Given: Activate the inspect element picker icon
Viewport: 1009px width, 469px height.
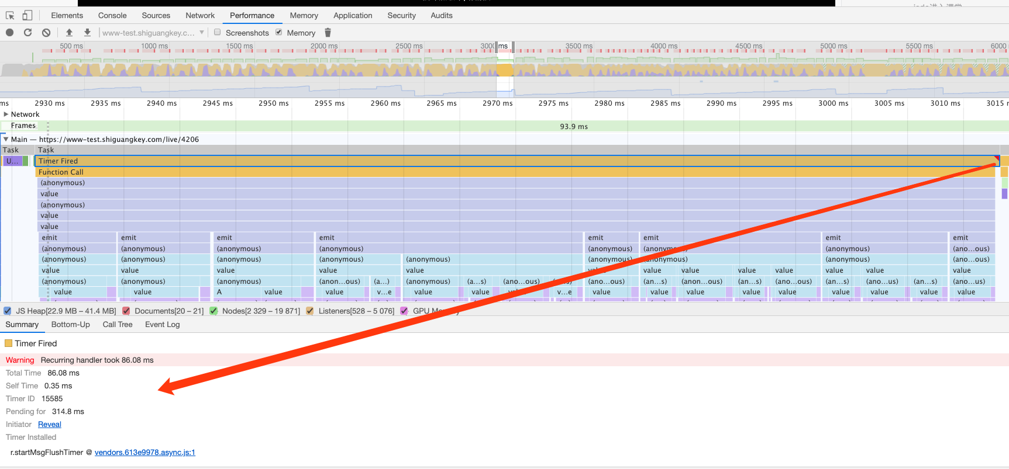Looking at the screenshot, I should pos(10,16).
